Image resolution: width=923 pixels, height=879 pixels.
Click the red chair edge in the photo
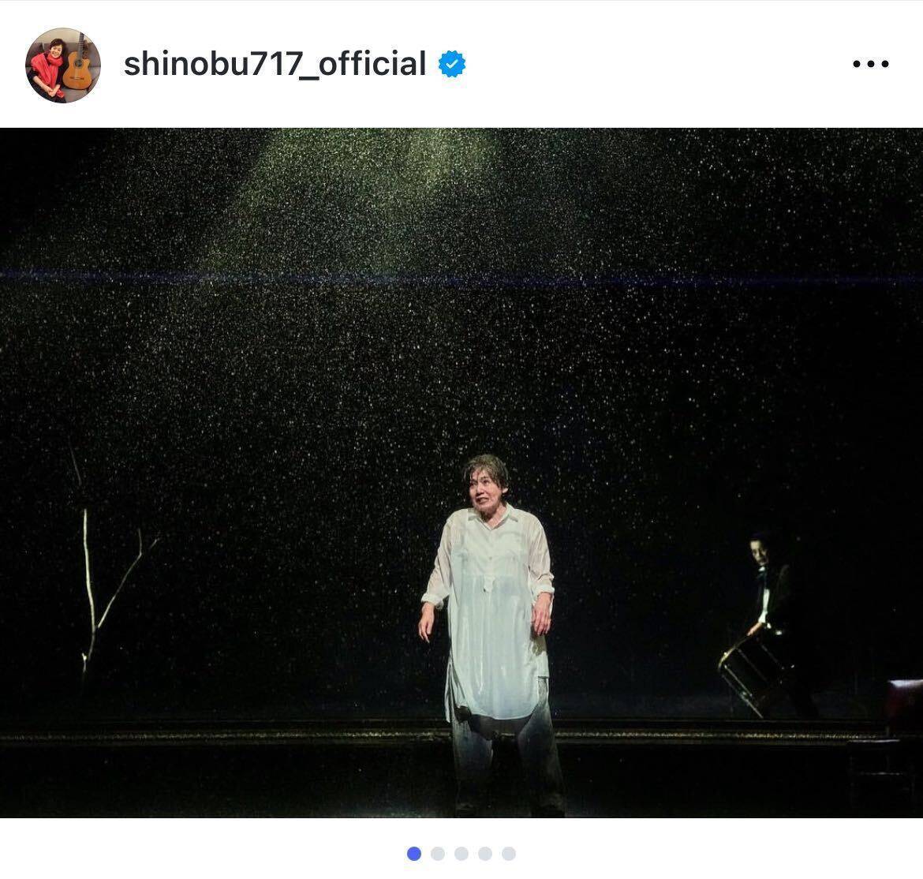coord(906,706)
